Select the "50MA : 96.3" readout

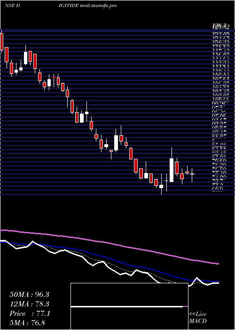(29, 295)
